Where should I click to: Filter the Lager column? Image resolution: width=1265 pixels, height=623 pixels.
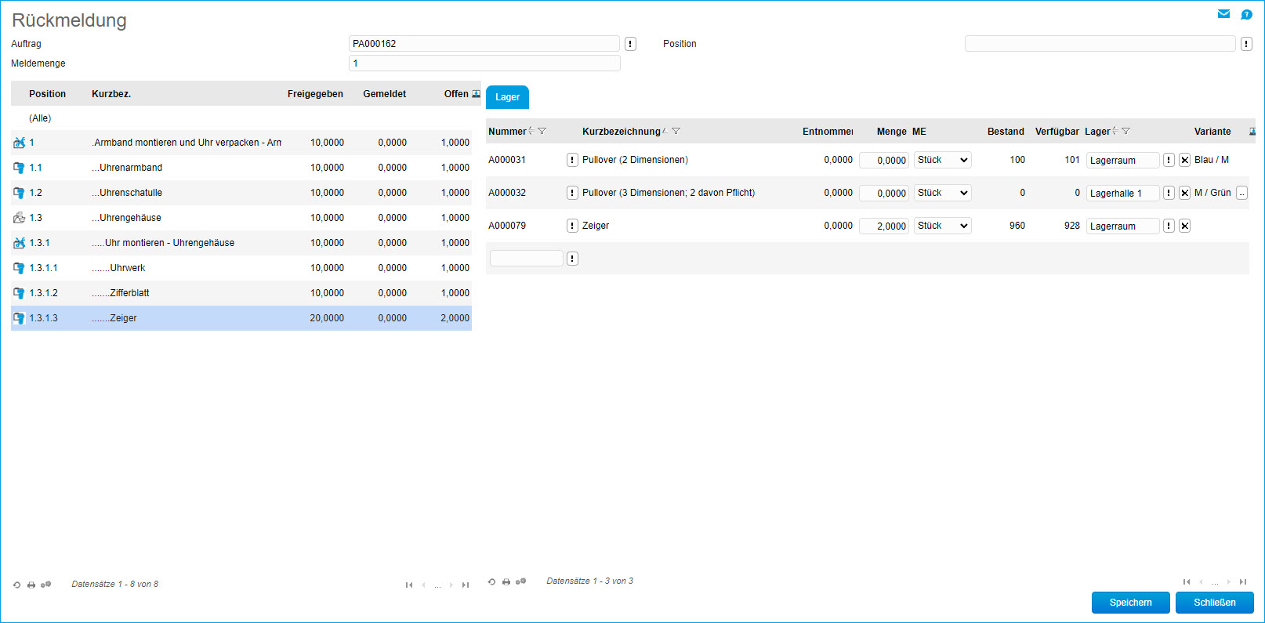(x=1125, y=131)
